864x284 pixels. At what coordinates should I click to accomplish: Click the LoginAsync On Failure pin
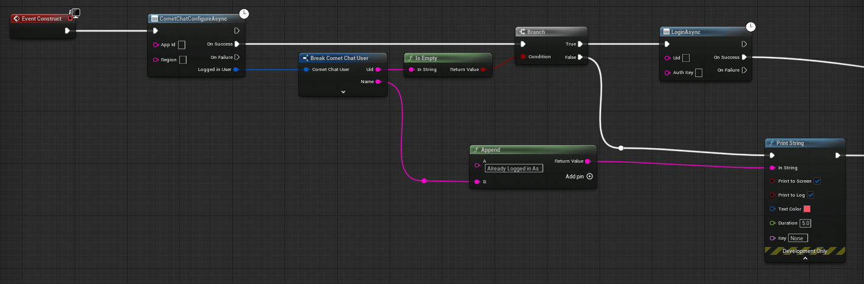(x=745, y=70)
